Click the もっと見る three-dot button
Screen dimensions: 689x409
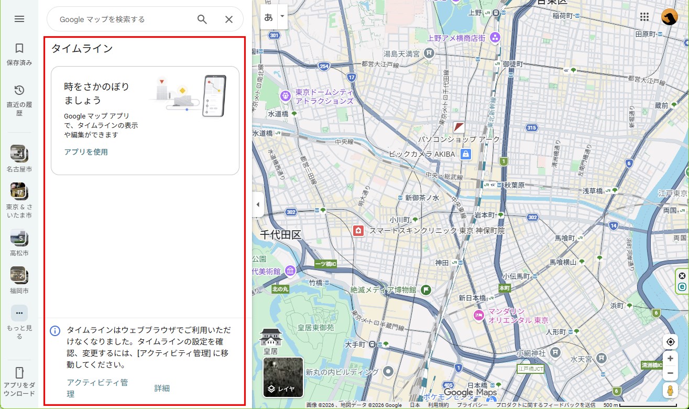click(19, 313)
